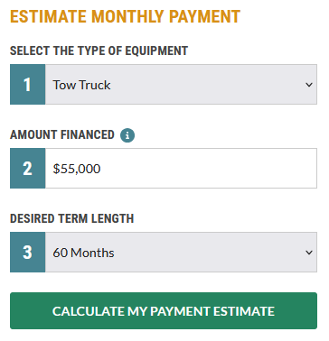329x341 pixels.
Task: Select the 'Tow Truck' text in the dropdown
Action: coord(81,85)
